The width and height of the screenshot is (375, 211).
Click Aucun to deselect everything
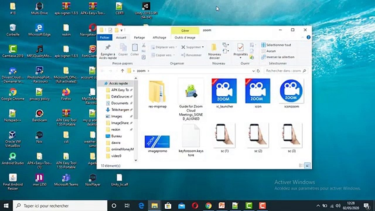click(268, 51)
